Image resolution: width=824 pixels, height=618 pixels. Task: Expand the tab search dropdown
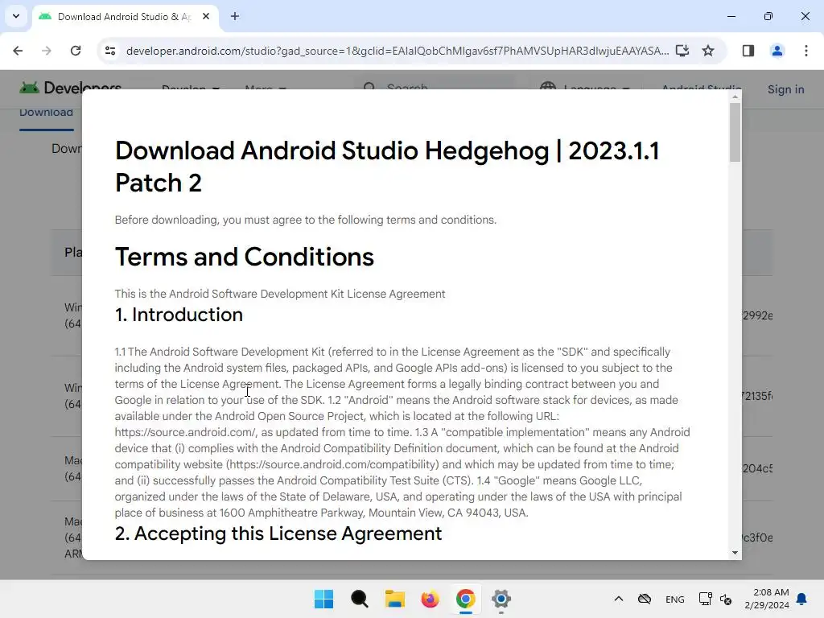(16, 16)
